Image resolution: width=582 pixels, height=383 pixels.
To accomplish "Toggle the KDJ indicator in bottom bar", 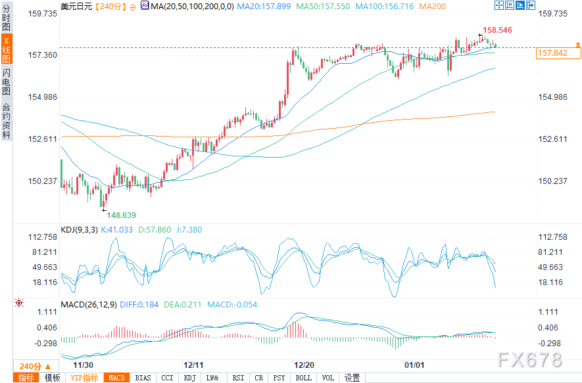I will tap(189, 378).
